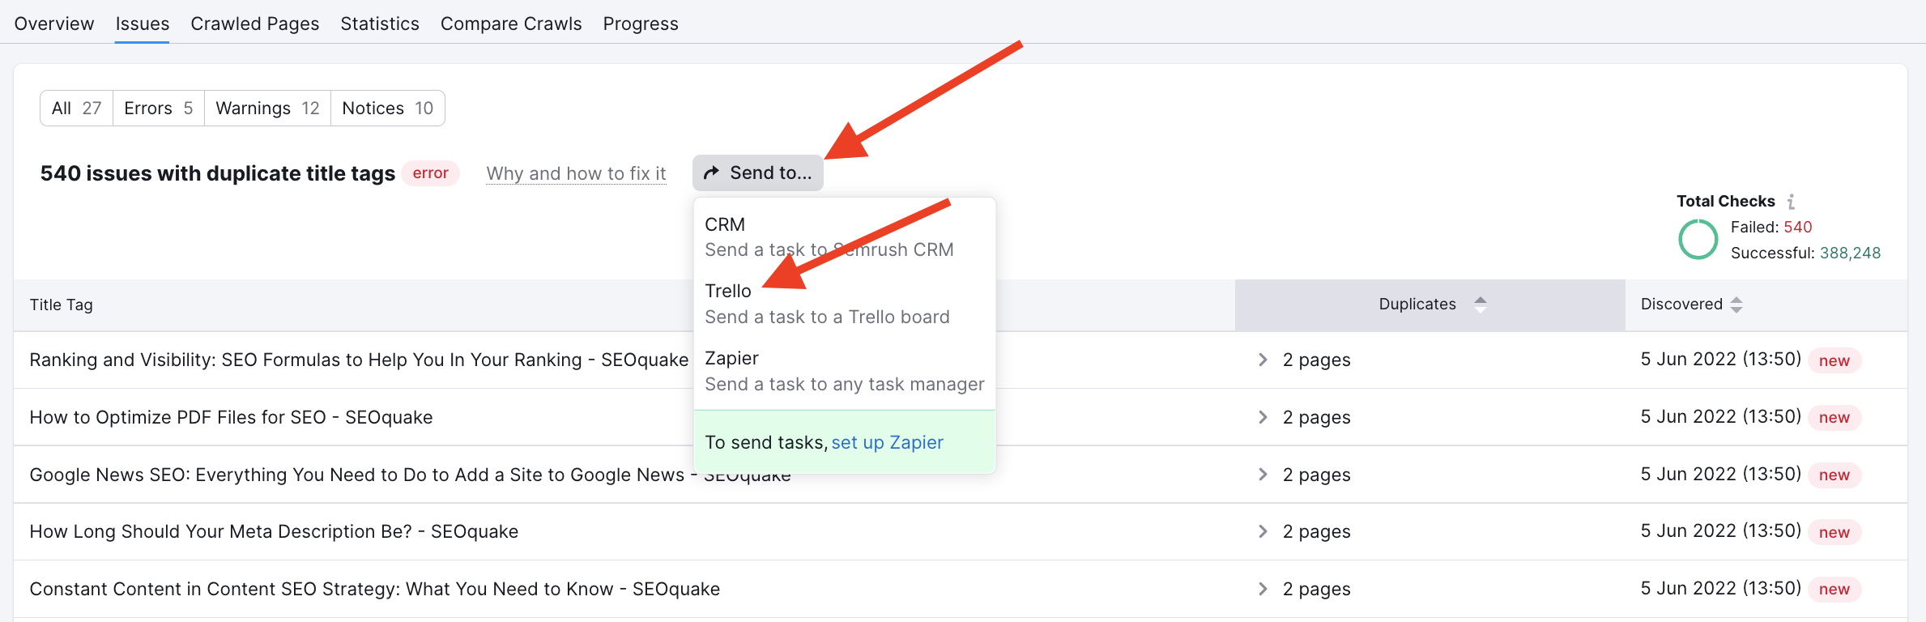Click the info icon beside Total Checks
The height and width of the screenshot is (622, 1926).
(x=1792, y=201)
